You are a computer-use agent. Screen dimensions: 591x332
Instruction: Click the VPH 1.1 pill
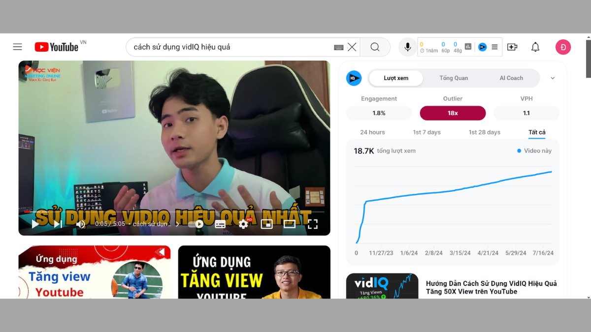coord(526,113)
